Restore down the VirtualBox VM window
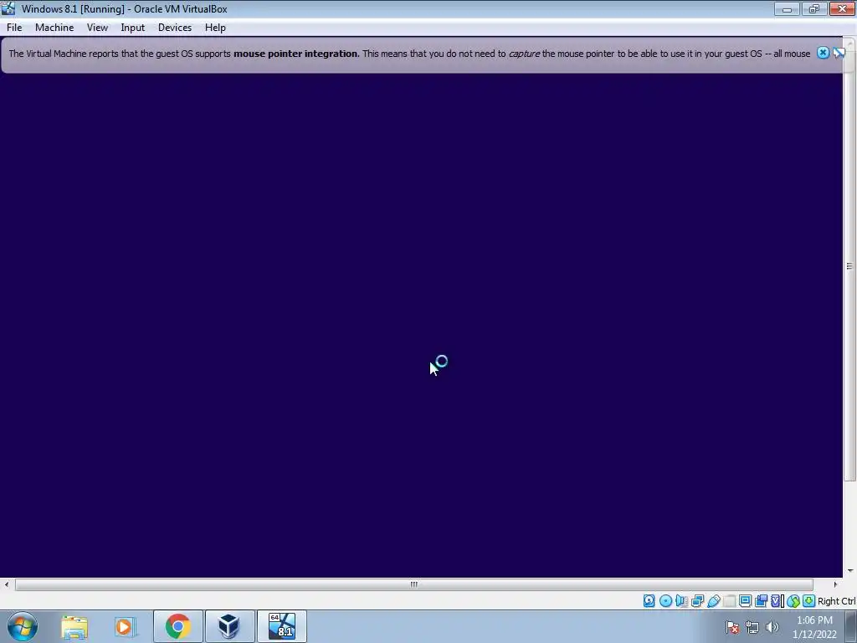This screenshot has height=643, width=857. click(x=814, y=8)
